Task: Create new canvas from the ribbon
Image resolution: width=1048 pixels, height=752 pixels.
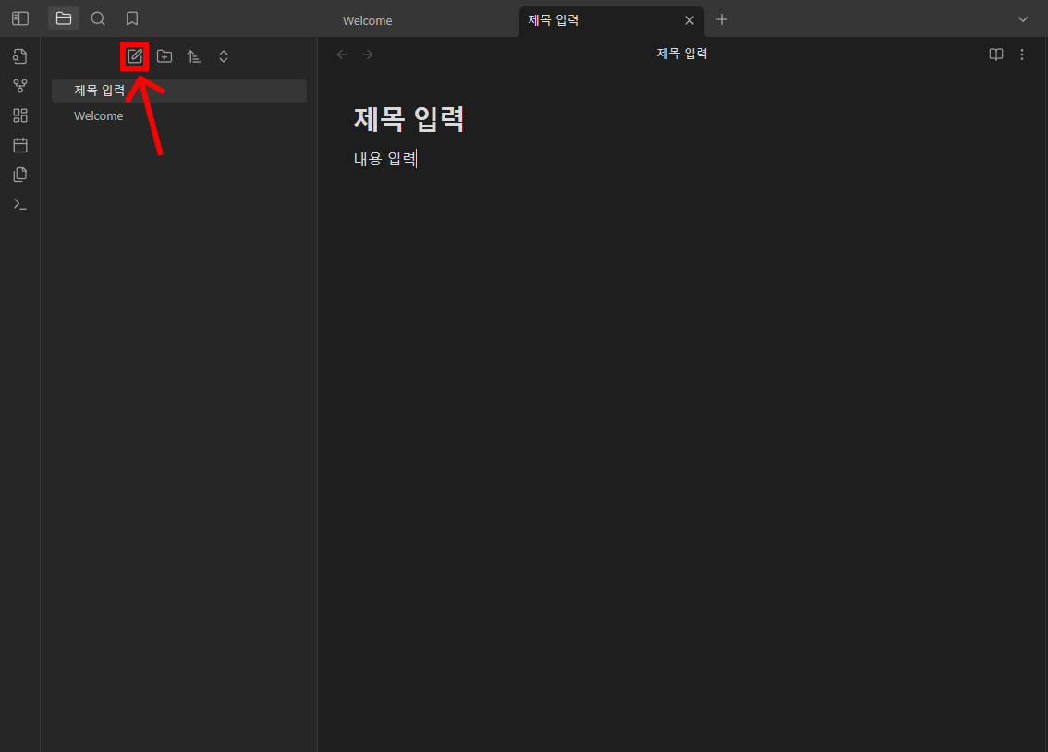Action: tap(20, 115)
